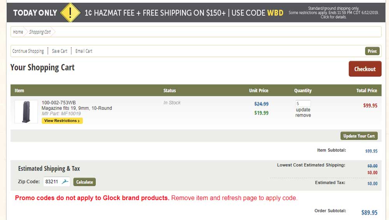Click the quantity input field

point(303,104)
